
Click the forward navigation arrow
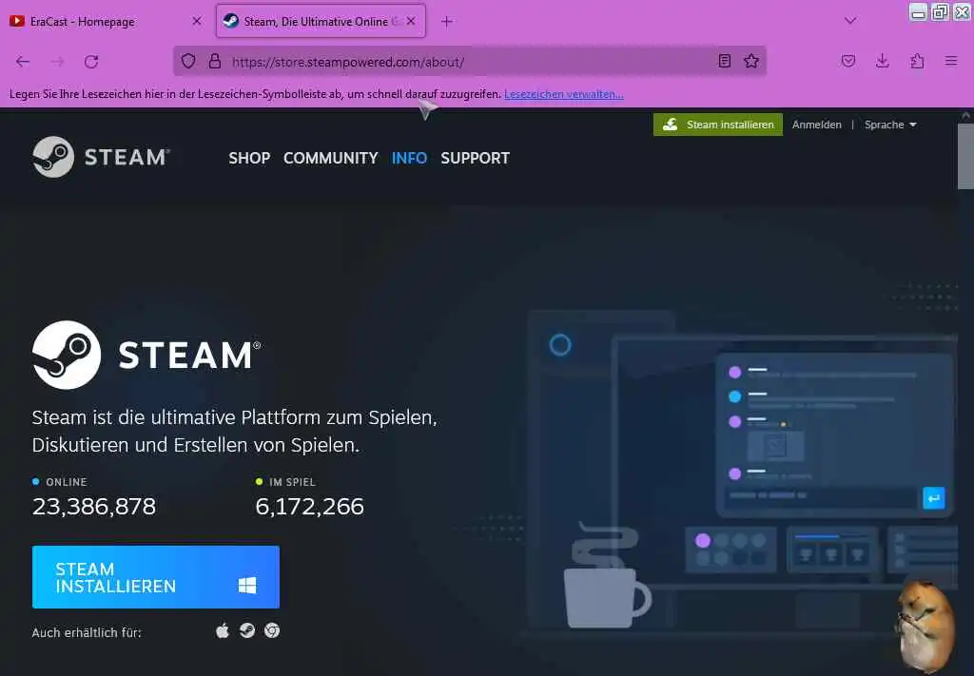[57, 62]
